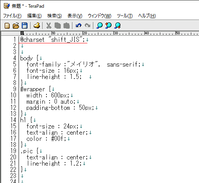Open the ウィンドウ(W) menu
The image size is (199, 183).
click(x=99, y=16)
